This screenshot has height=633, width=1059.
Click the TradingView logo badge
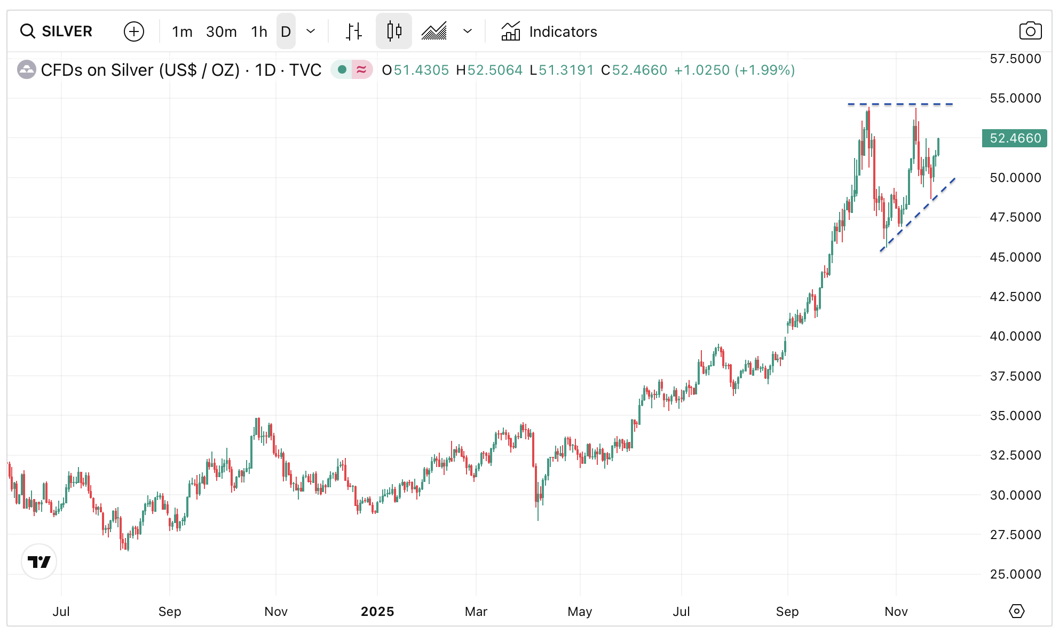coord(39,561)
